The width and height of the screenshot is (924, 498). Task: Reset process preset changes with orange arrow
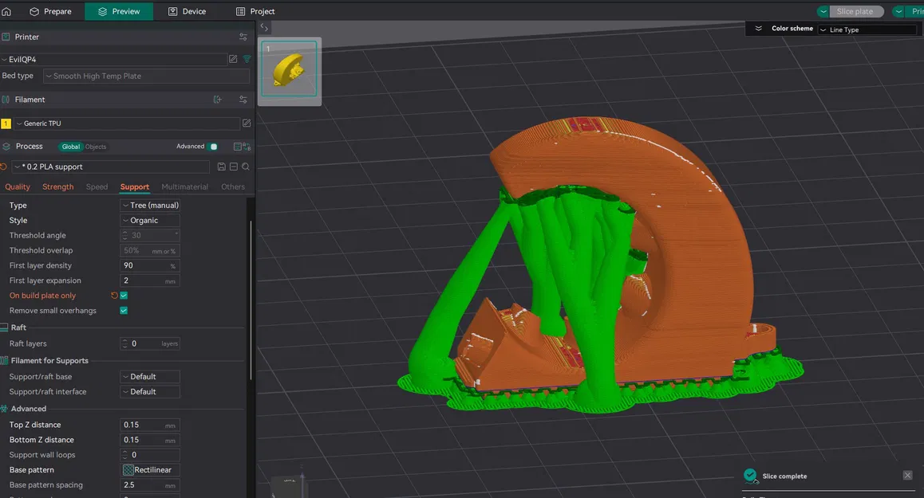click(3, 167)
